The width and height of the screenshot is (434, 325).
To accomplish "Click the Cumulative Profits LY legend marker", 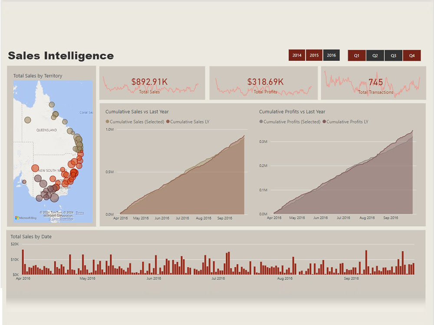I will 324,122.
